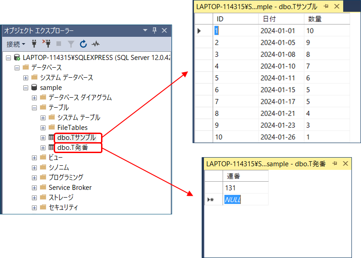This screenshot has width=361, height=258.
Task: Close the dbo.Tサンプル tab
Action: (x=336, y=6)
